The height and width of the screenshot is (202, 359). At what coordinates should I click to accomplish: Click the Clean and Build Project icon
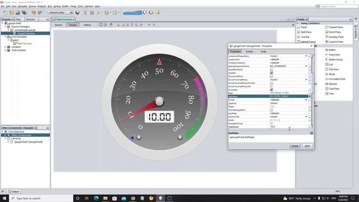(92, 12)
